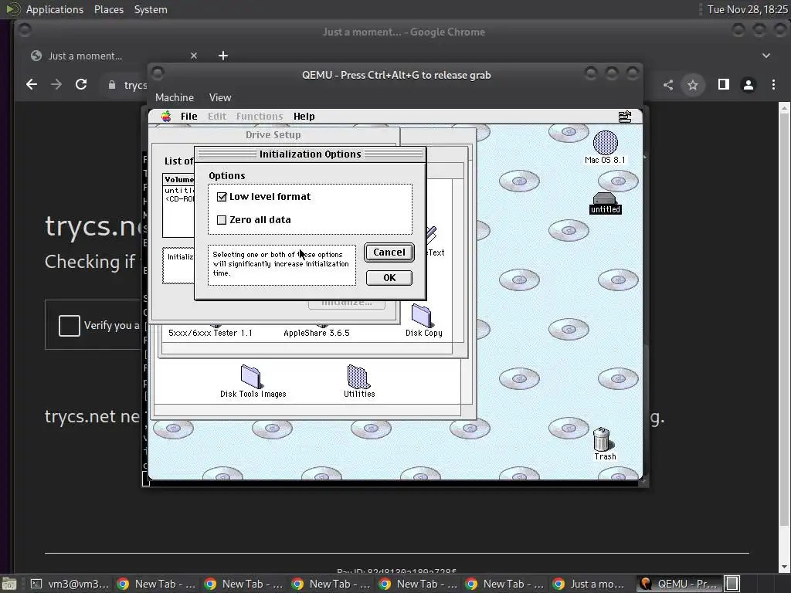This screenshot has height=593, width=791.
Task: Toggle Chrome side panel icon
Action: click(x=723, y=85)
